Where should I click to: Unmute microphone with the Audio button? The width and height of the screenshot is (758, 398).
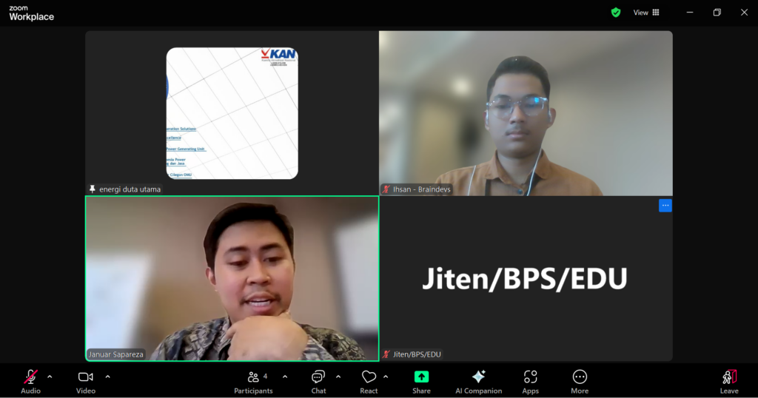[30, 377]
